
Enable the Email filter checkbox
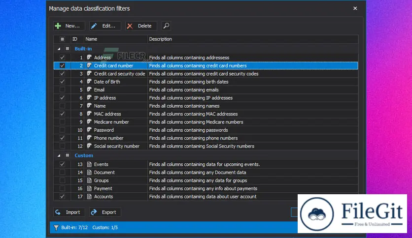[x=62, y=89]
